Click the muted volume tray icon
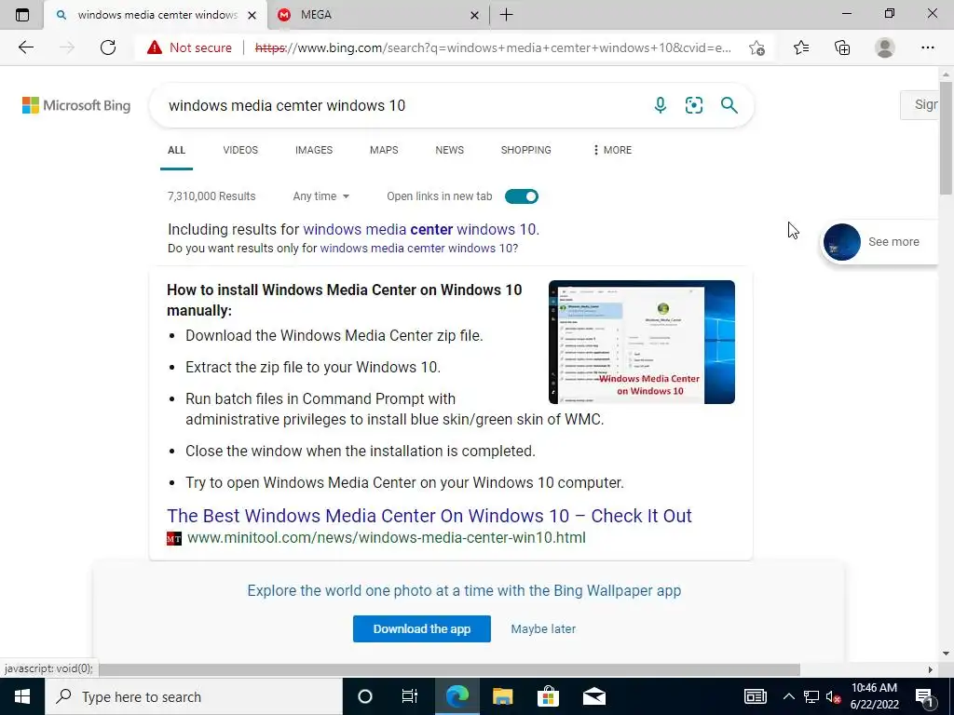This screenshot has height=715, width=954. (834, 696)
